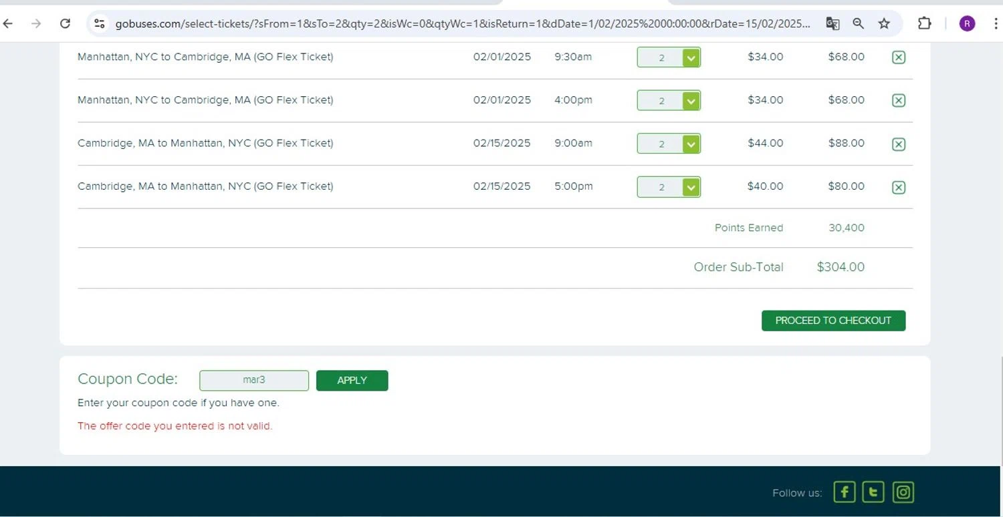Open GO Buses Twitter page icon
1003x517 pixels.
coord(873,492)
